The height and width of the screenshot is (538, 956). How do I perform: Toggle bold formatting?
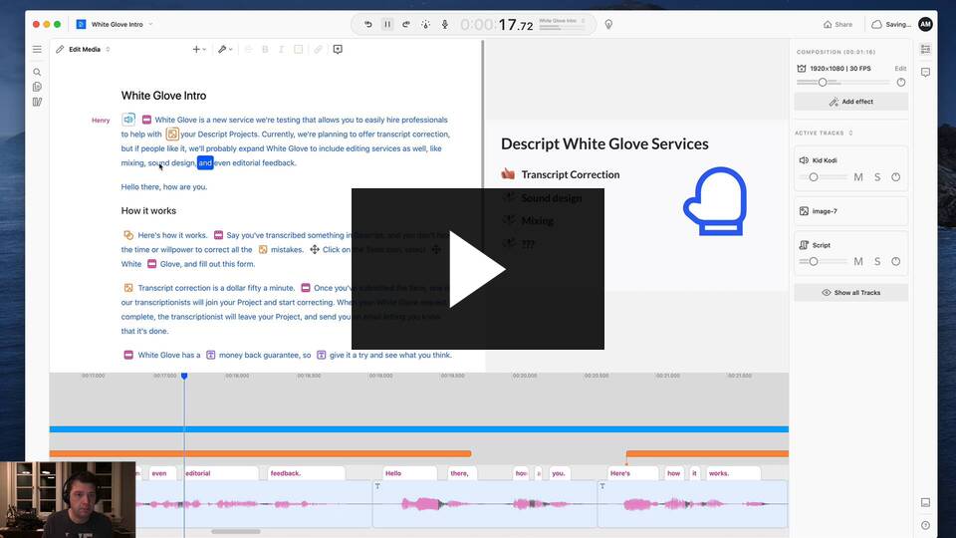coord(265,50)
